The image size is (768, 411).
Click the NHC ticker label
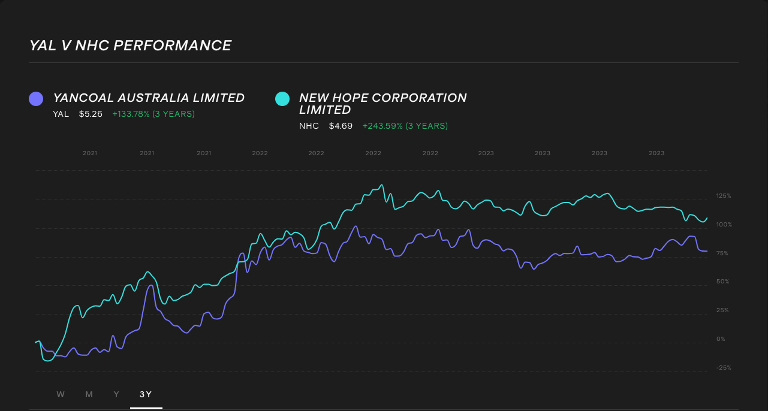point(309,126)
